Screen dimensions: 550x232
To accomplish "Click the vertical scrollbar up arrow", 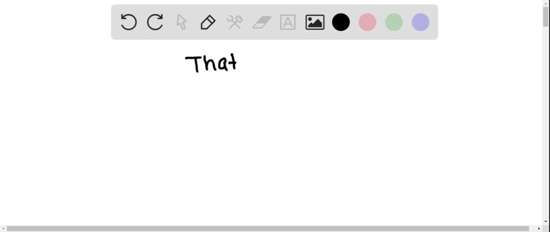I will tap(546, 3).
